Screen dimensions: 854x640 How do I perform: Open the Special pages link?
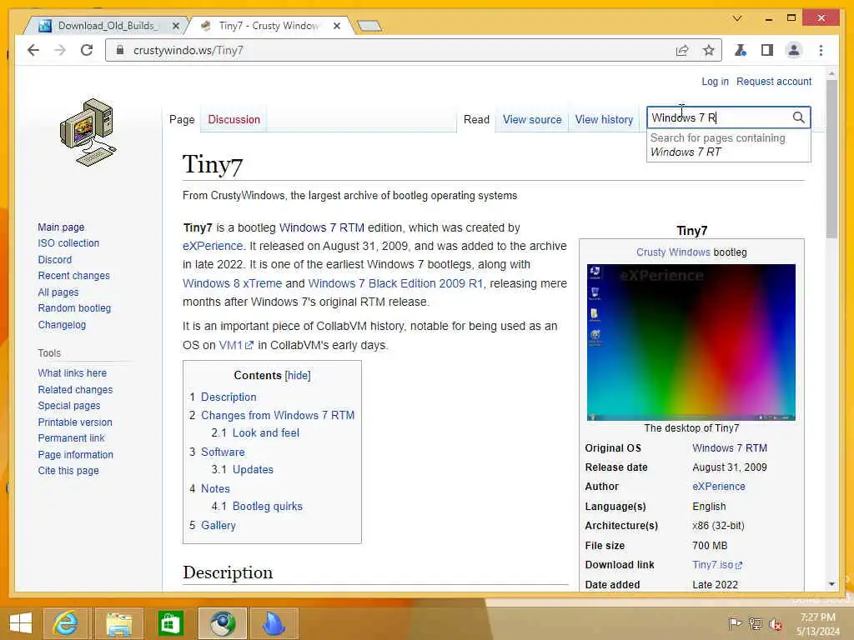[69, 406]
